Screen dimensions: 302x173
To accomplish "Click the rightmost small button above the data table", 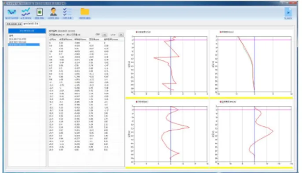I will pyautogui.click(x=121, y=35).
